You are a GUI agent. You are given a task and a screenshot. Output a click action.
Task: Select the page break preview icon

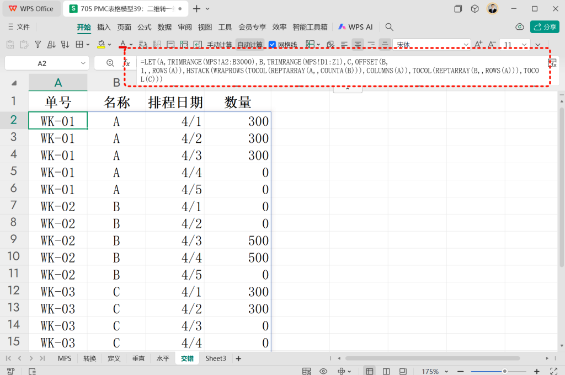(386, 371)
